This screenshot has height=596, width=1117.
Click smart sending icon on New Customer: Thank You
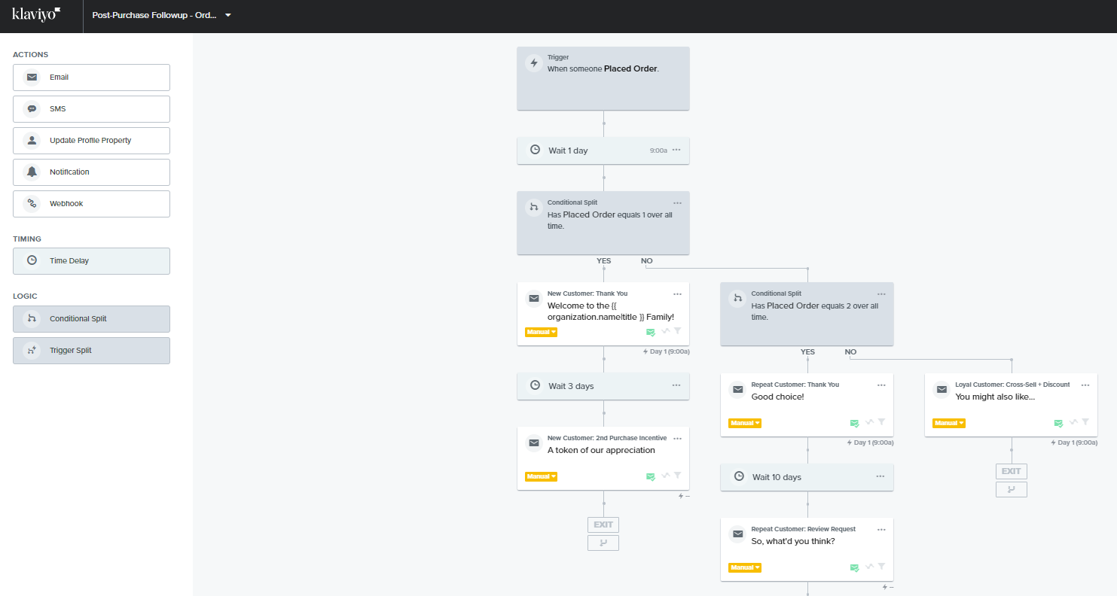pos(651,332)
